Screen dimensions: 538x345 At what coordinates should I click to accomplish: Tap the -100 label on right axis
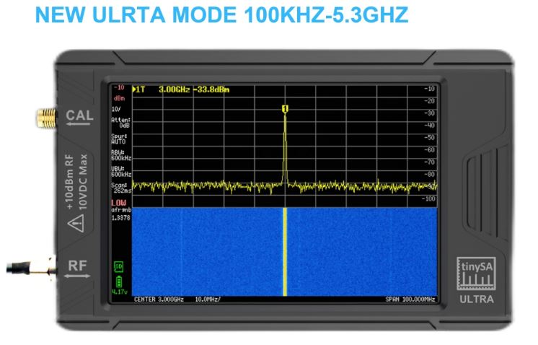428,198
